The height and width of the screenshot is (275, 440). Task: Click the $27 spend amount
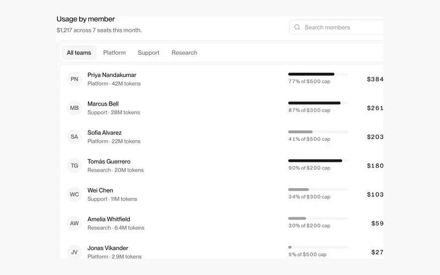click(377, 252)
